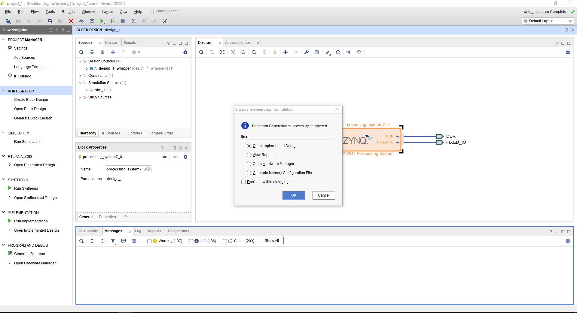Select View Reports radio option

pyautogui.click(x=249, y=155)
